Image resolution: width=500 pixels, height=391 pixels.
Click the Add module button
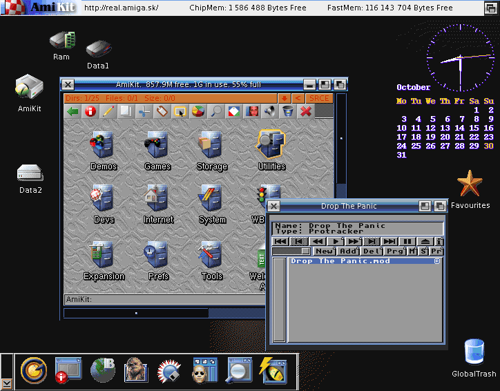point(348,251)
